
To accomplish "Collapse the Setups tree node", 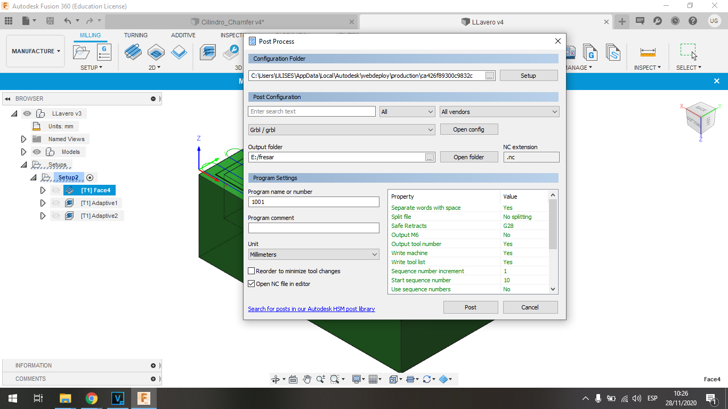I will coord(23,165).
